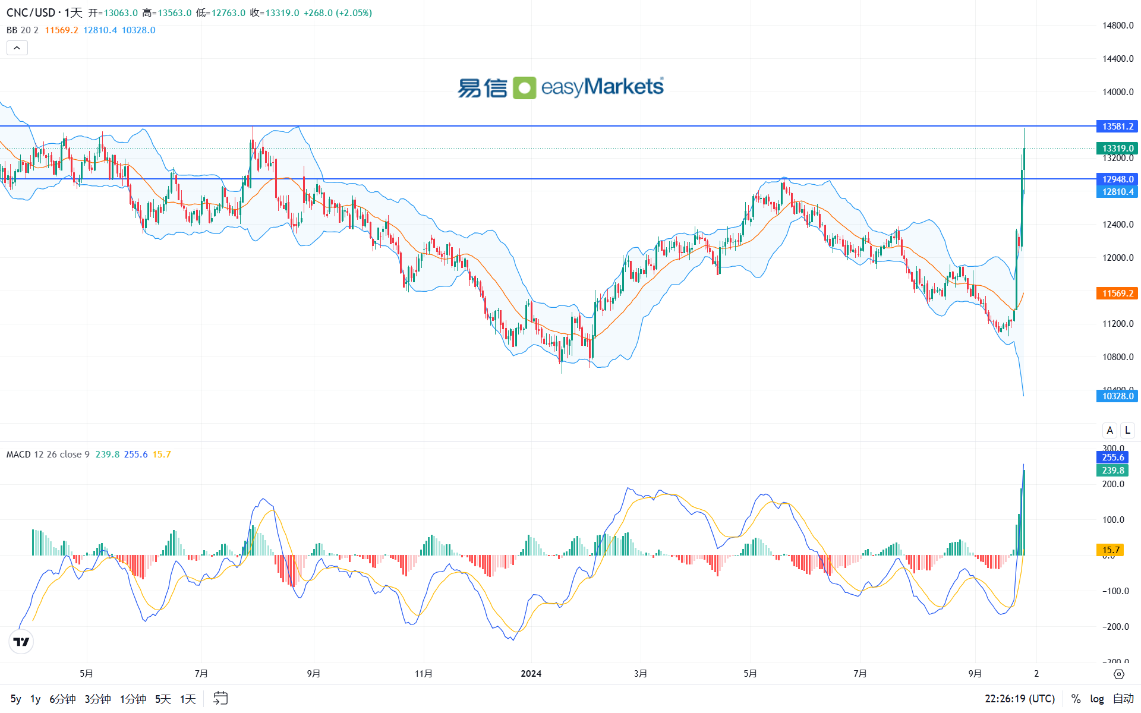Select the 1分钟 time range
This screenshot has height=713, width=1141.
133,699
